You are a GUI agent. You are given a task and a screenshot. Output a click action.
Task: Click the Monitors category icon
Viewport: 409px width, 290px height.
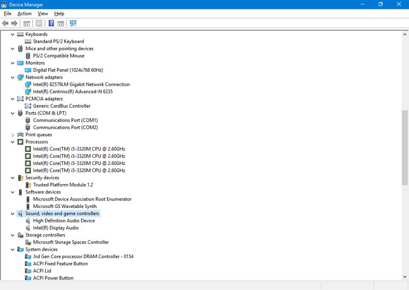click(20, 63)
